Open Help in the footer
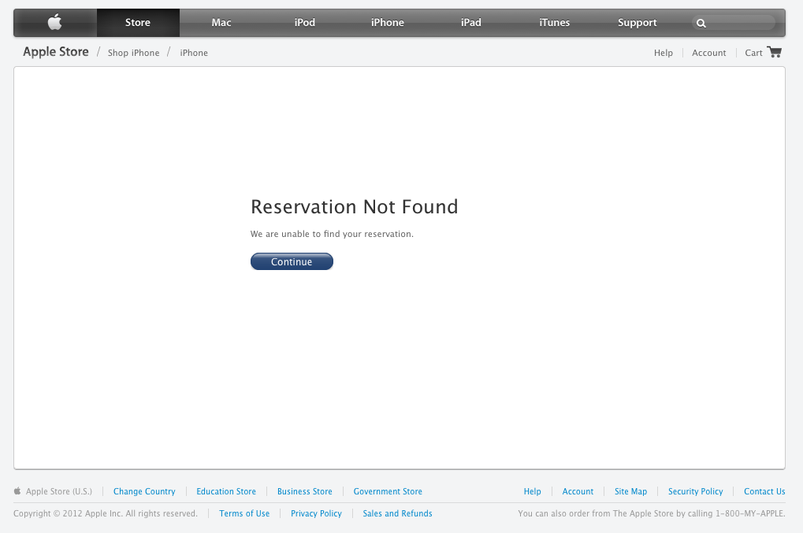803x533 pixels. (532, 491)
